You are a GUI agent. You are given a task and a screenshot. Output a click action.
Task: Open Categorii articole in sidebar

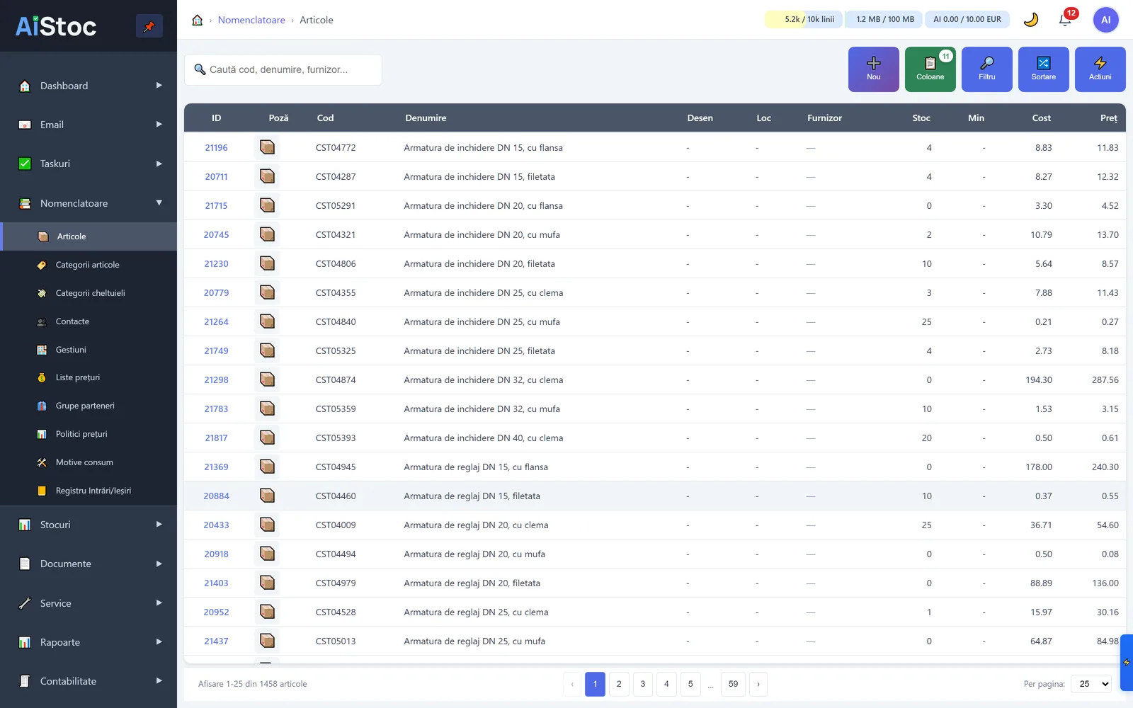89,265
